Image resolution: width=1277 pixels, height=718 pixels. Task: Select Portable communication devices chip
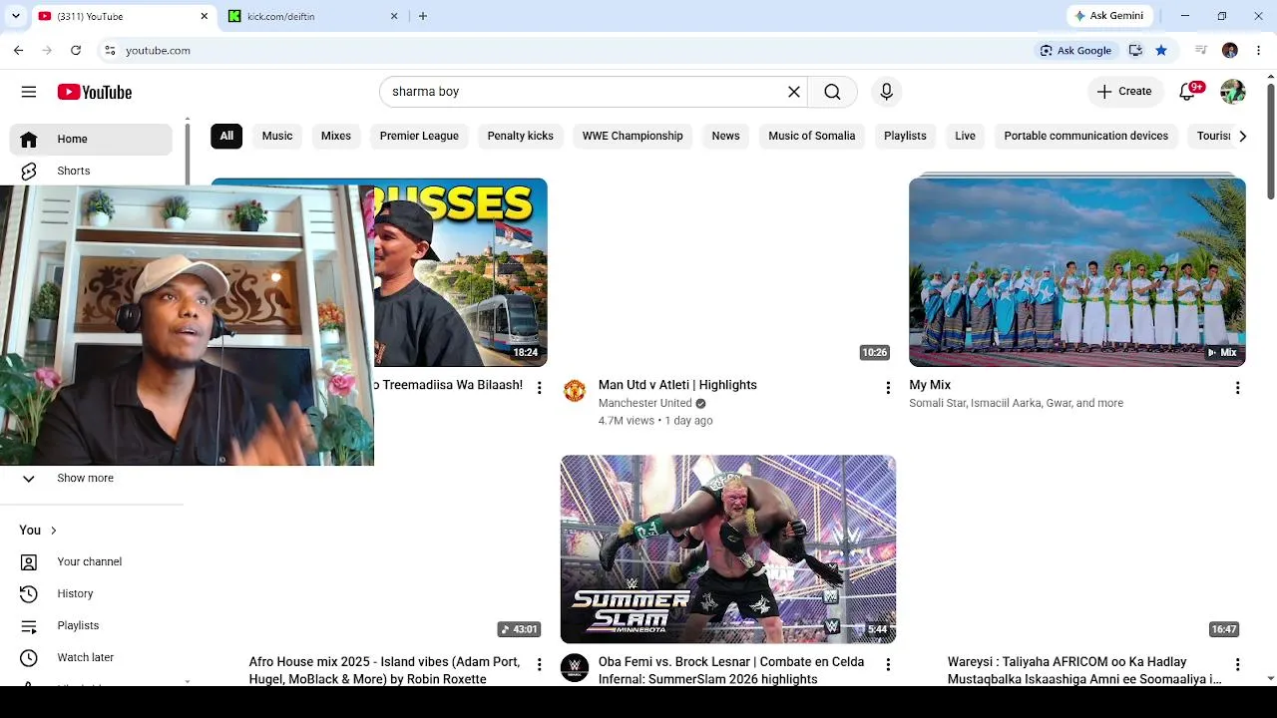[1085, 136]
